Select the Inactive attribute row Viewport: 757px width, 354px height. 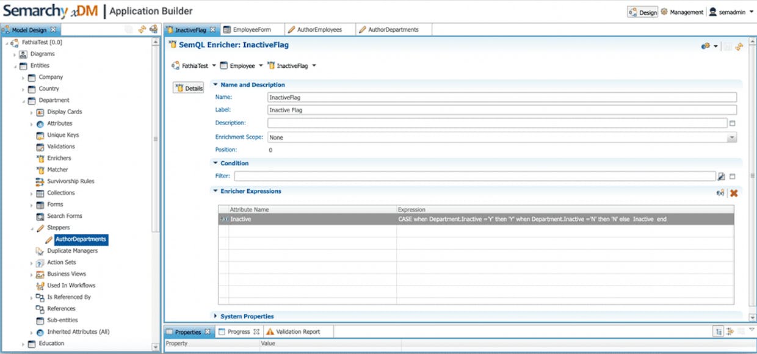[476, 219]
